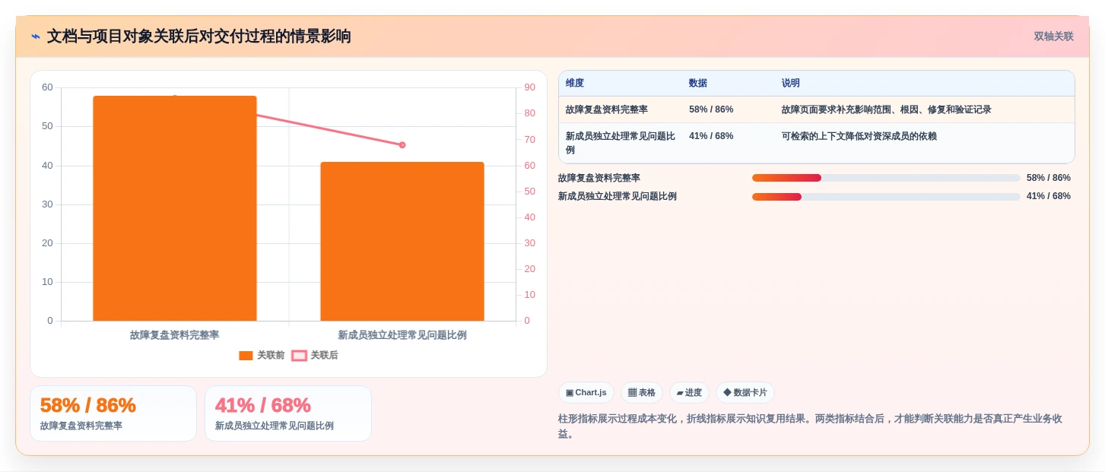Click the diamond icon in 数据卡片 chip
The image size is (1105, 472).
point(727,393)
